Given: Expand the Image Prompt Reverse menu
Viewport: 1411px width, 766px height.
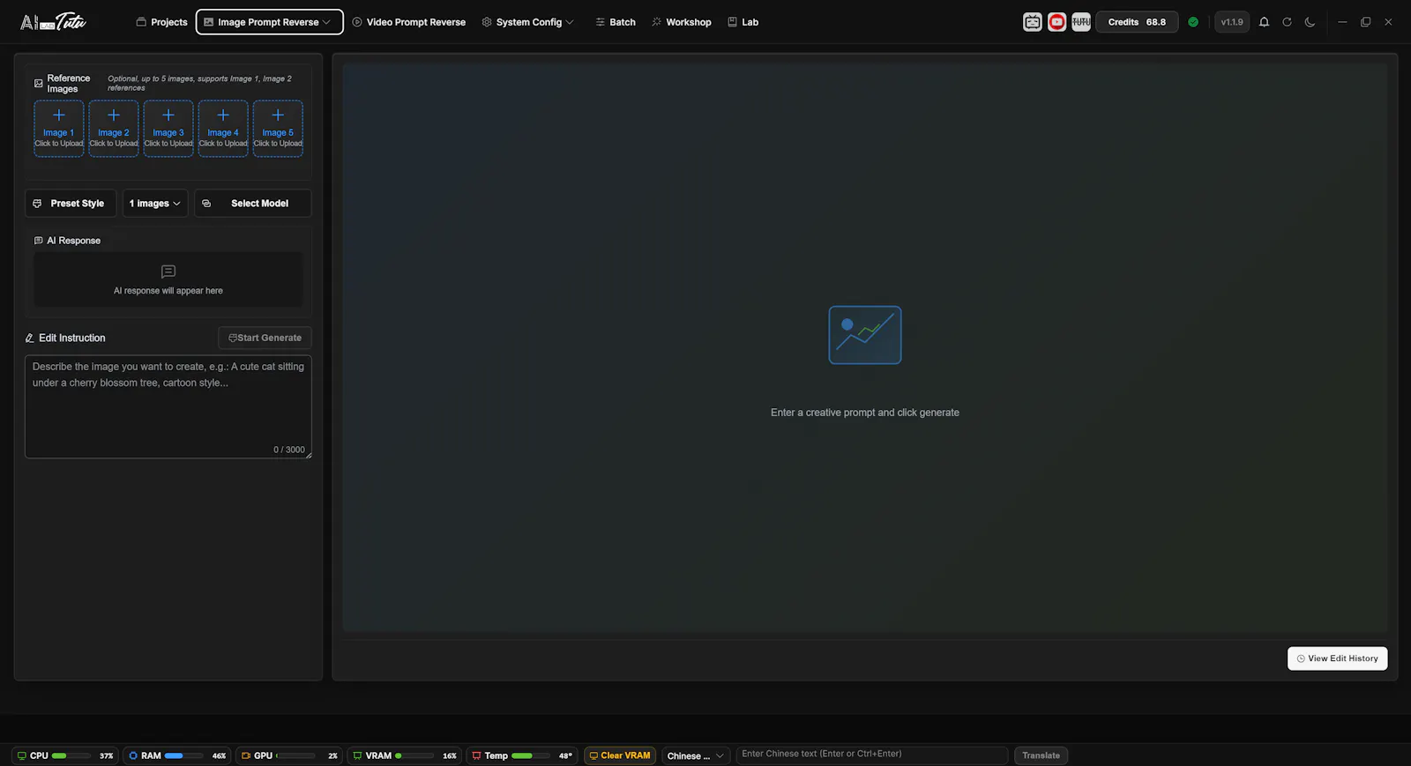Looking at the screenshot, I should [269, 22].
